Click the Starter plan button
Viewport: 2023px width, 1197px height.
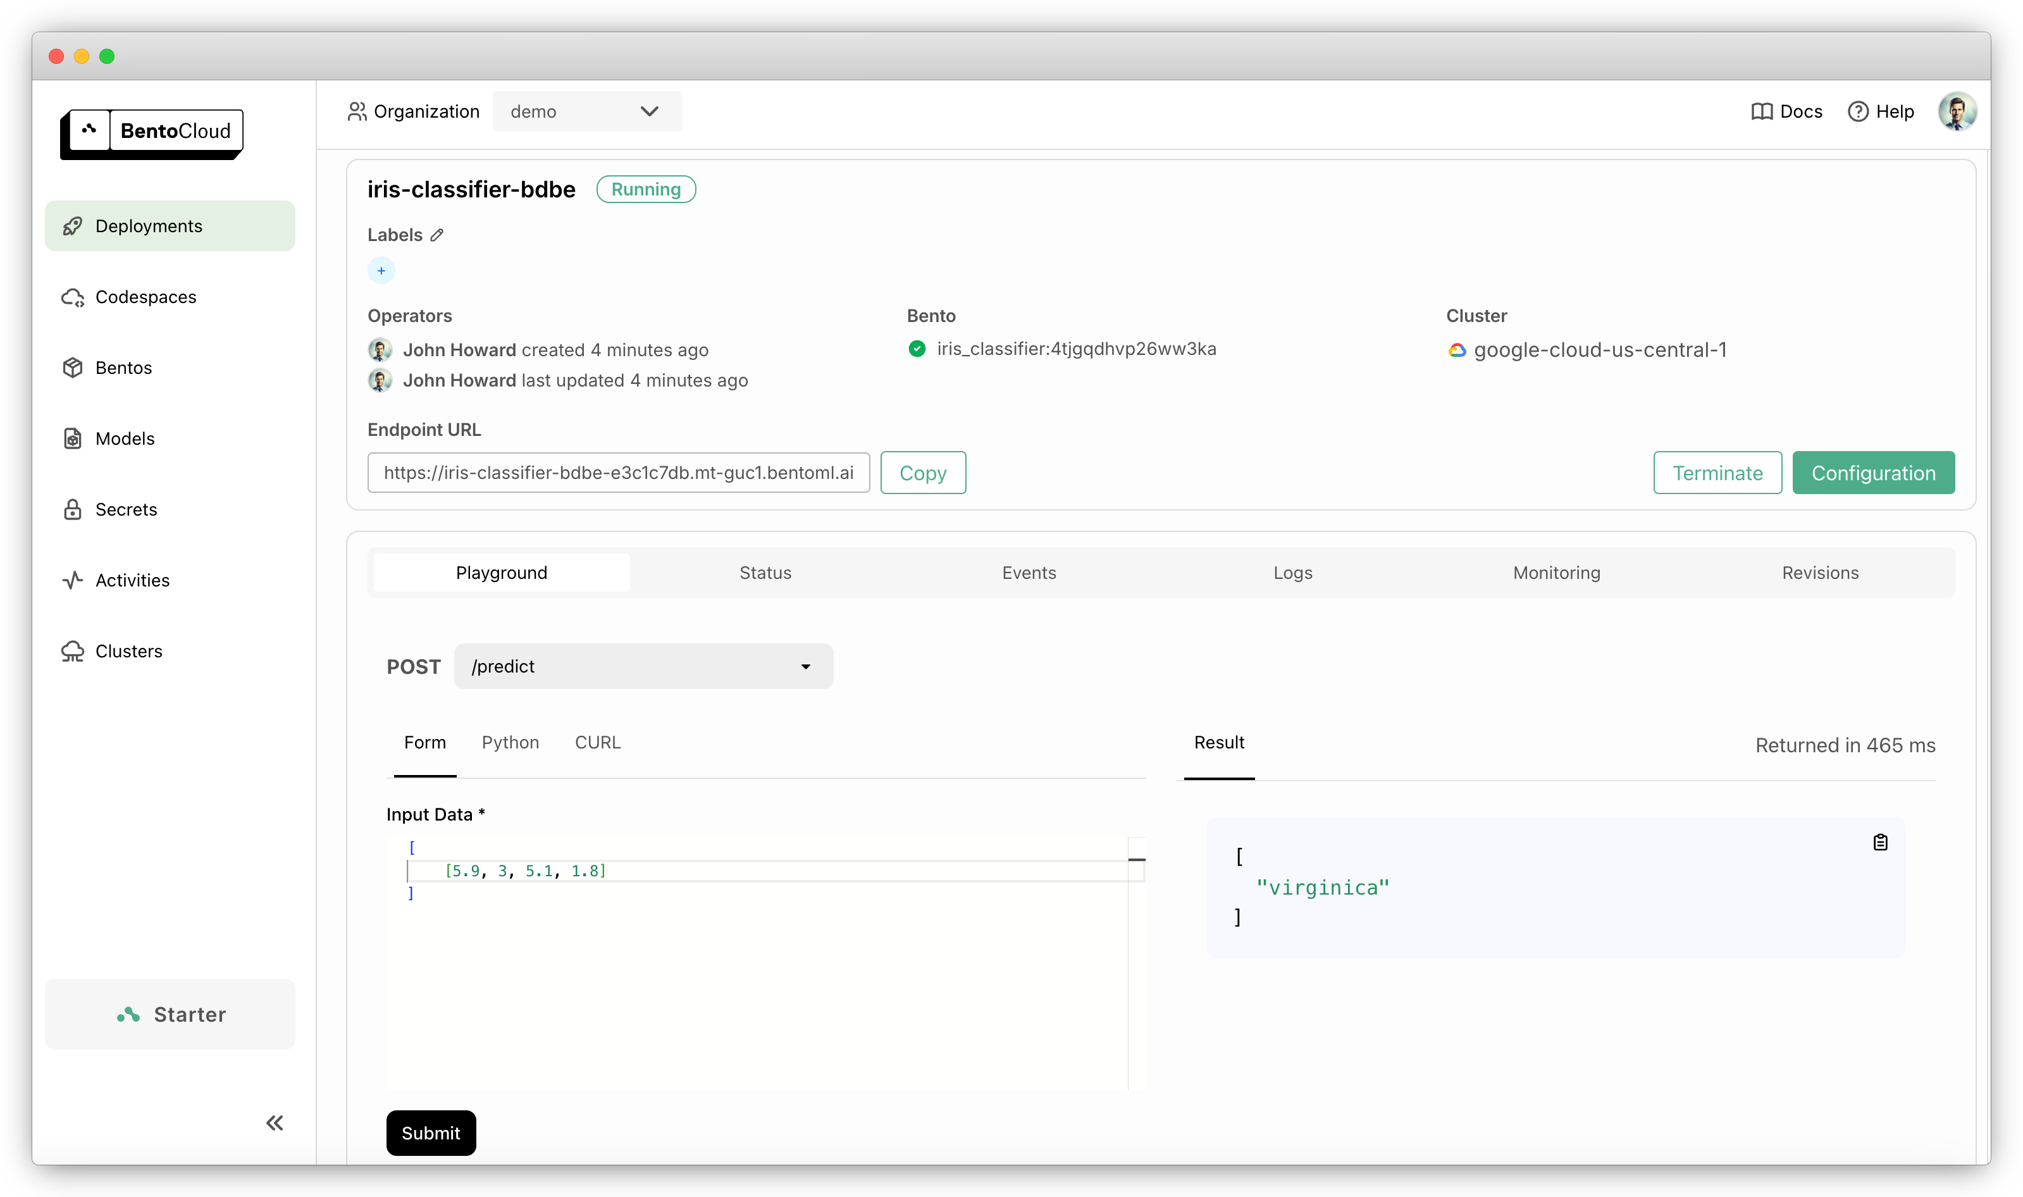coord(170,1015)
